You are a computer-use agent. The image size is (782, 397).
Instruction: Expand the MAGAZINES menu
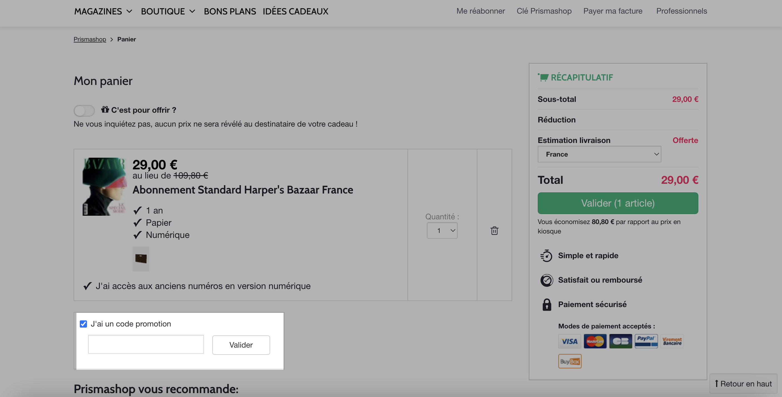pos(103,11)
